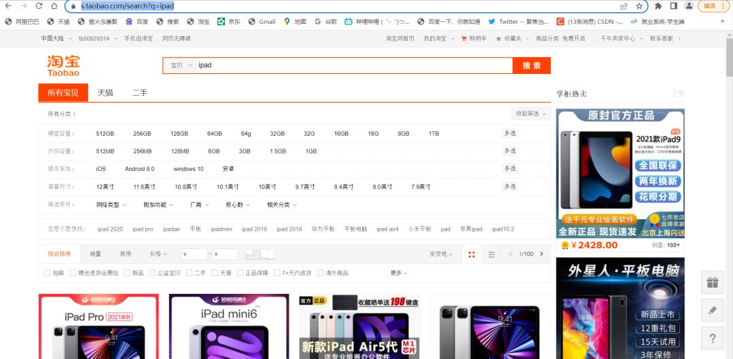Open browser extensions puzzle icon
The width and height of the screenshot is (733, 359).
coord(658,6)
